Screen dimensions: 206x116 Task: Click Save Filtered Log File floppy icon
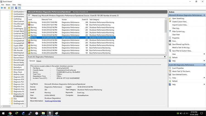pyautogui.click(x=170, y=44)
